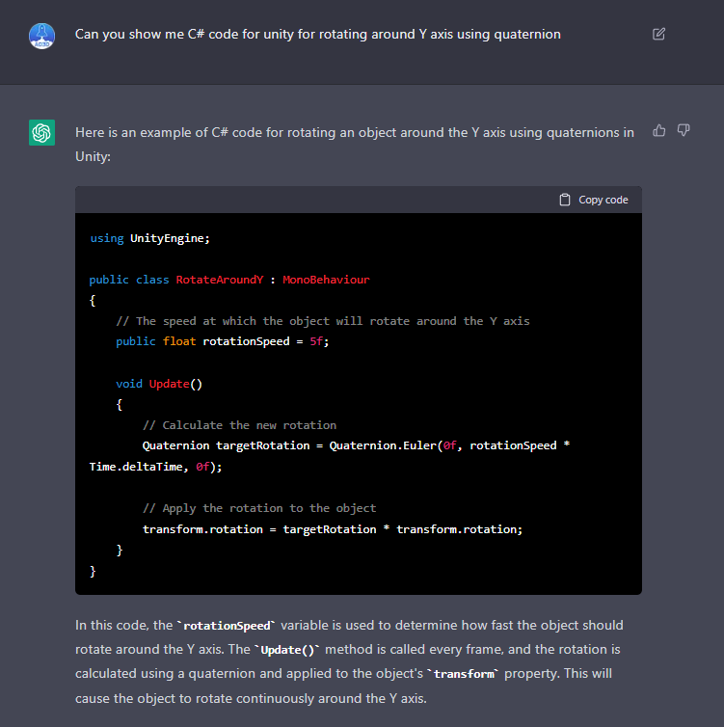Viewport: 724px width, 727px height.
Task: Give the response a thumbs down
Action: coord(684,130)
